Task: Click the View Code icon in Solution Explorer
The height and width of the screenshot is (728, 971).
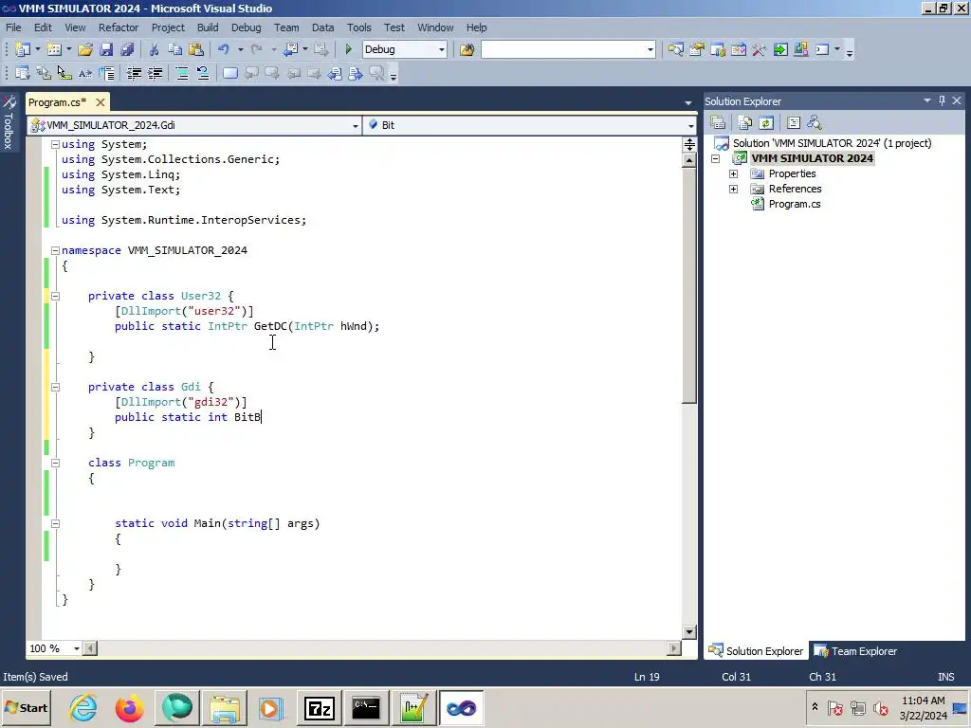Action: tap(794, 122)
